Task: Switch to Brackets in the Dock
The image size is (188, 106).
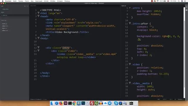Action: tap(79, 103)
